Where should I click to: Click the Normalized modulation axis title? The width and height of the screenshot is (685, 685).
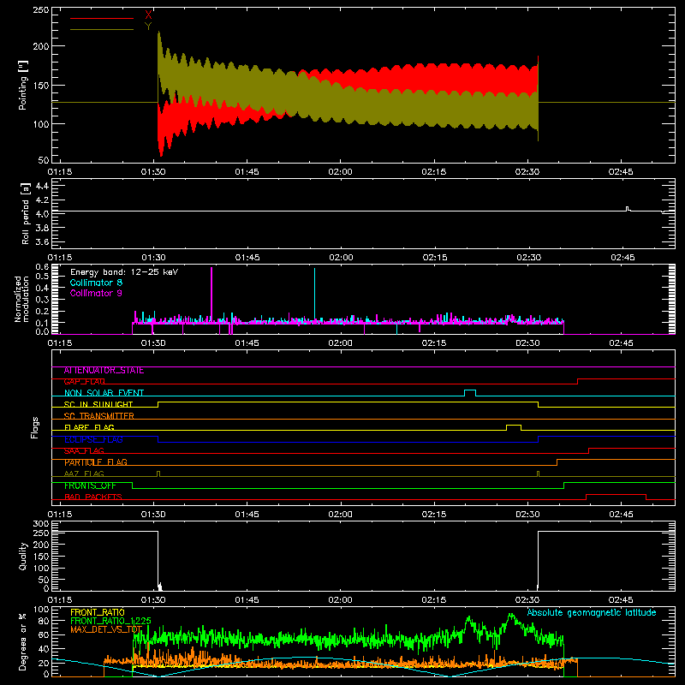pos(21,299)
